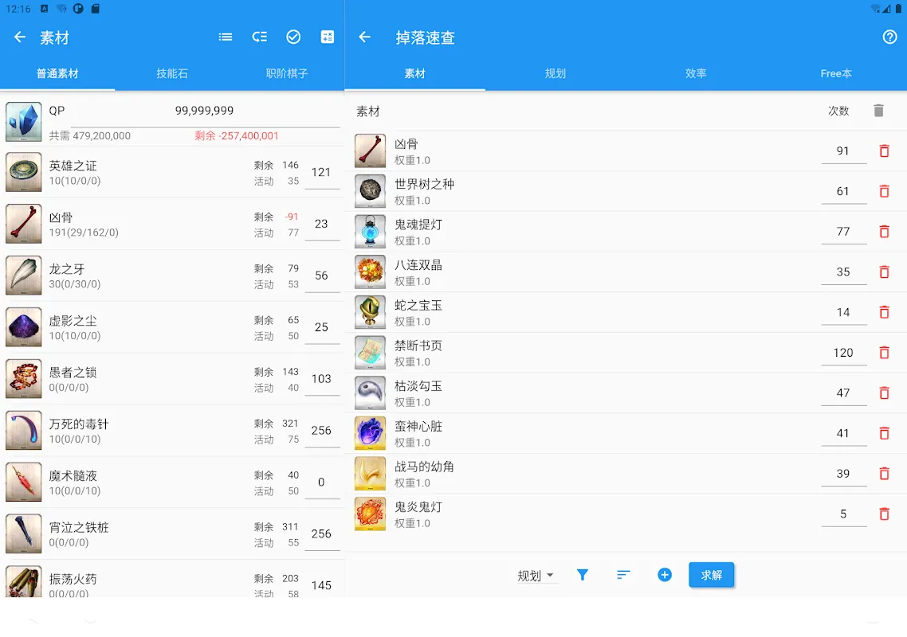The width and height of the screenshot is (907, 637).
Task: Click the indented list icon in 素材 header
Action: point(260,37)
